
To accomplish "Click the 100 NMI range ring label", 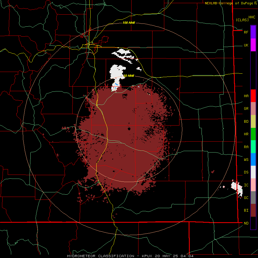I will click(x=129, y=23).
